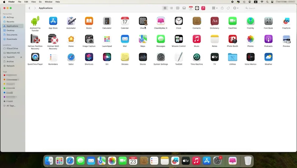The image size is (297, 168).
Task: Open Spotlight search in menu bar
Action: (267, 2)
